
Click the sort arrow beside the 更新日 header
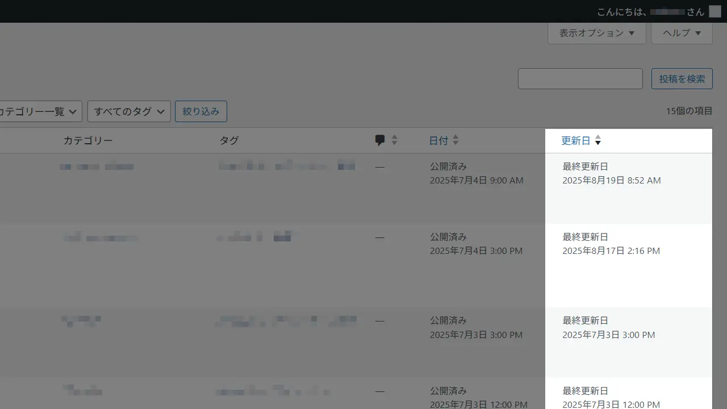pyautogui.click(x=598, y=141)
